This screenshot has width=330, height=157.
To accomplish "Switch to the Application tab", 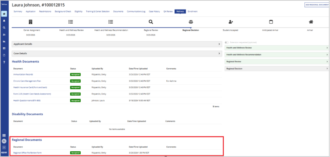I will pos(30,11).
